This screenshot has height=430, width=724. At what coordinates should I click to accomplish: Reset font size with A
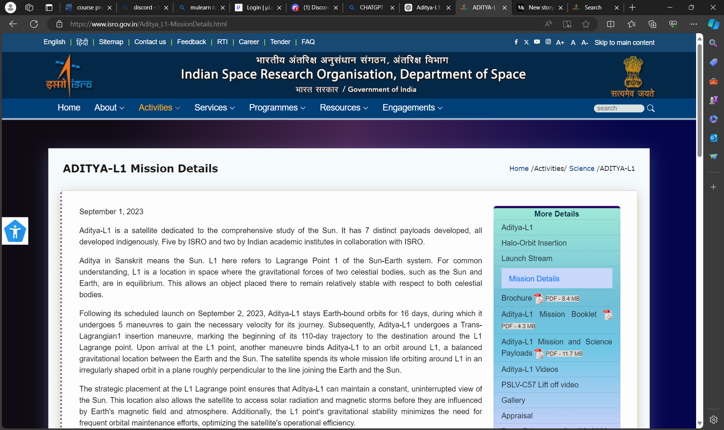[573, 43]
